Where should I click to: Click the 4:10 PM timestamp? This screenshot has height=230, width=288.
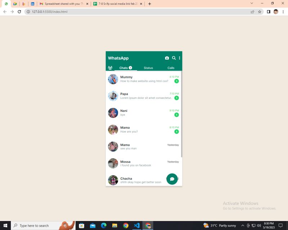pyautogui.click(x=174, y=77)
